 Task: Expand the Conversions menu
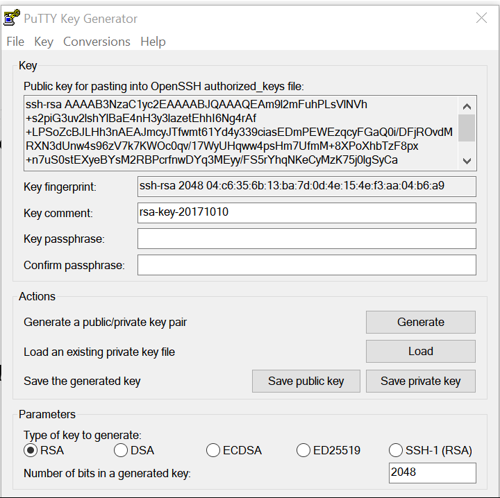click(x=97, y=42)
